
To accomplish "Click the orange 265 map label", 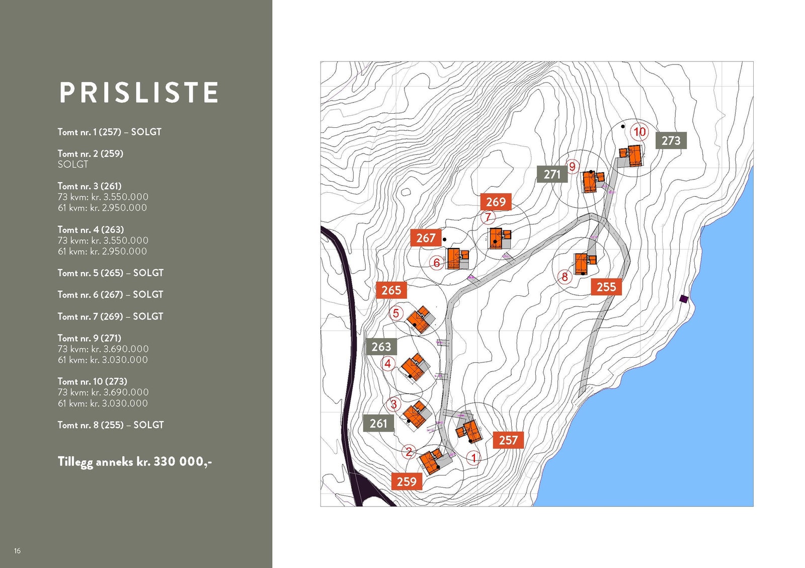I will point(391,290).
